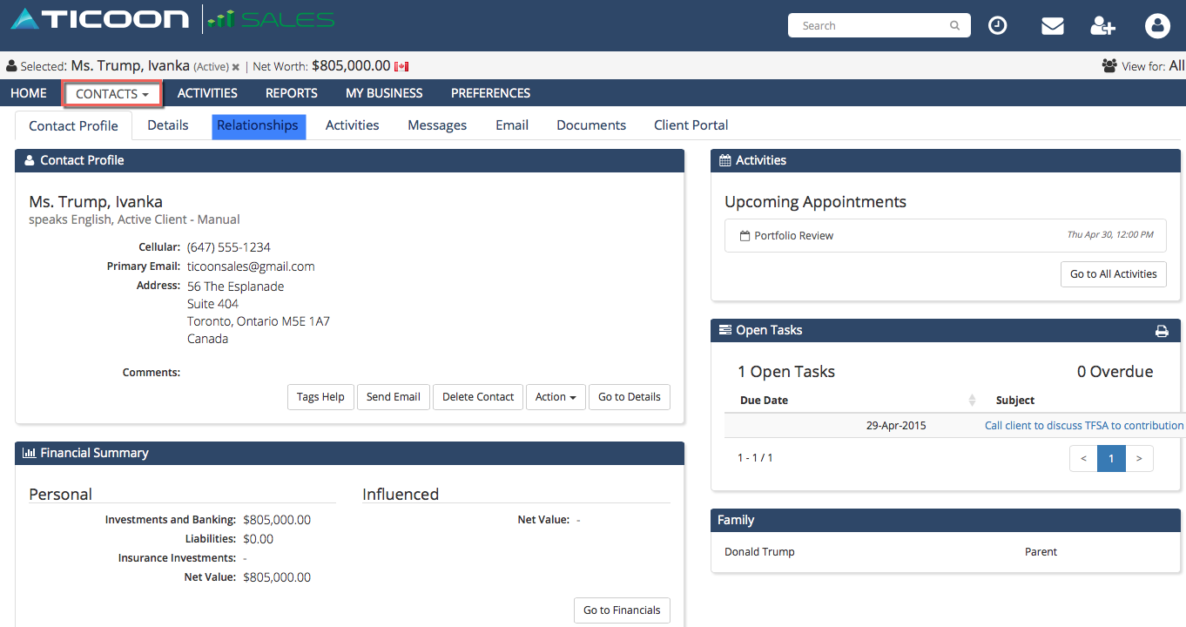Click the Parent relationship label
Image resolution: width=1186 pixels, height=627 pixels.
click(x=1041, y=552)
